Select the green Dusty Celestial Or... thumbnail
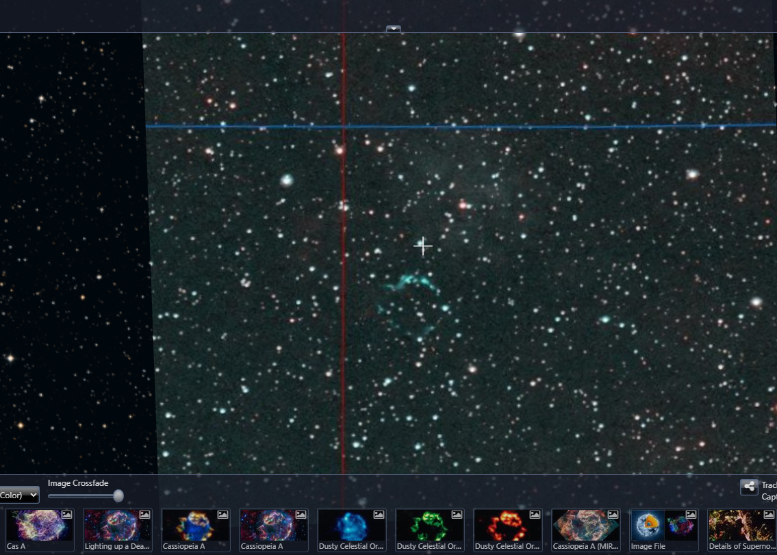Image resolution: width=777 pixels, height=555 pixels. (x=430, y=530)
